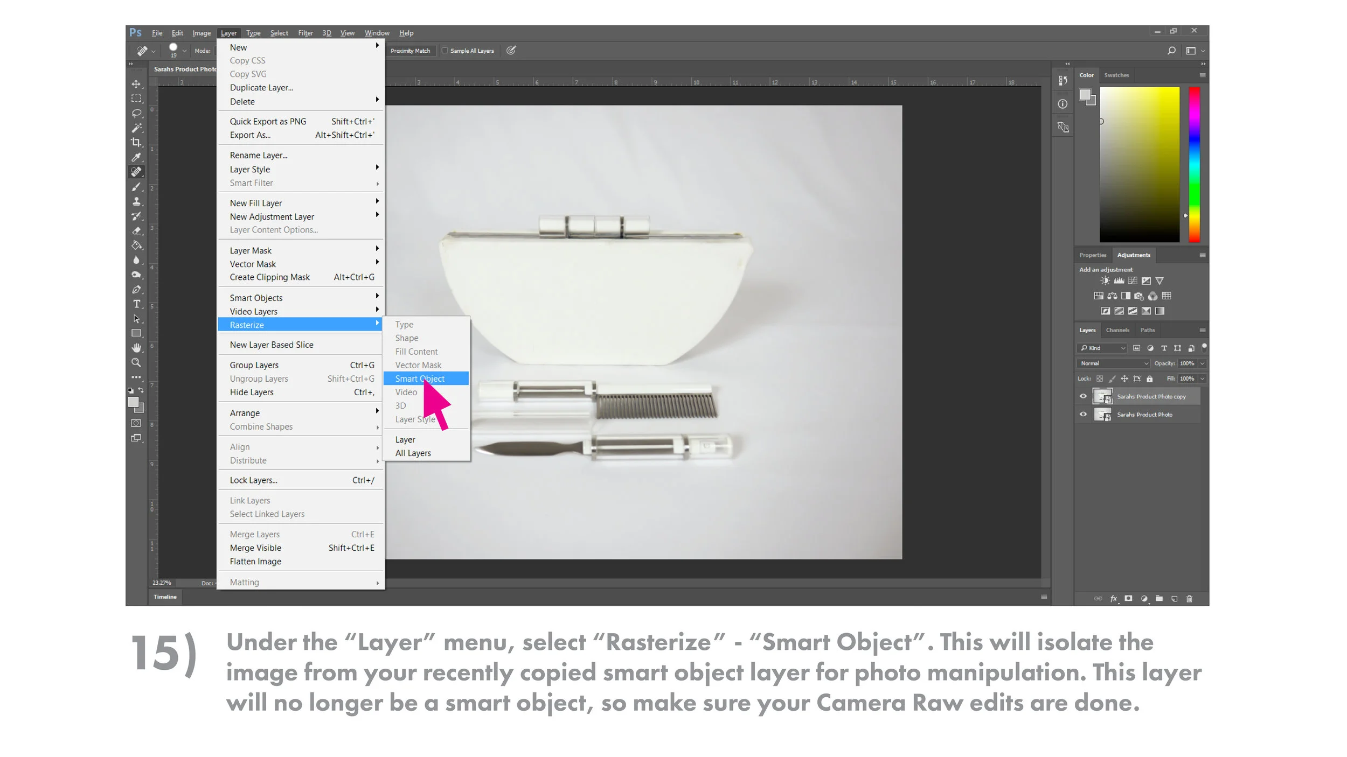Image resolution: width=1347 pixels, height=757 pixels.
Task: Select the Eraser tool
Action: point(136,230)
